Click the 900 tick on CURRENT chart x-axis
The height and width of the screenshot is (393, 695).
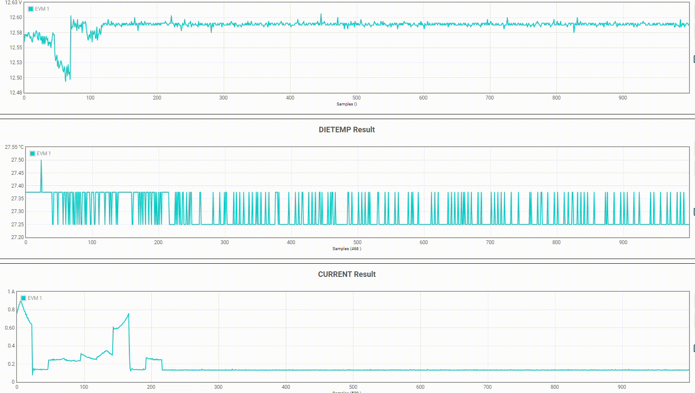click(x=622, y=387)
